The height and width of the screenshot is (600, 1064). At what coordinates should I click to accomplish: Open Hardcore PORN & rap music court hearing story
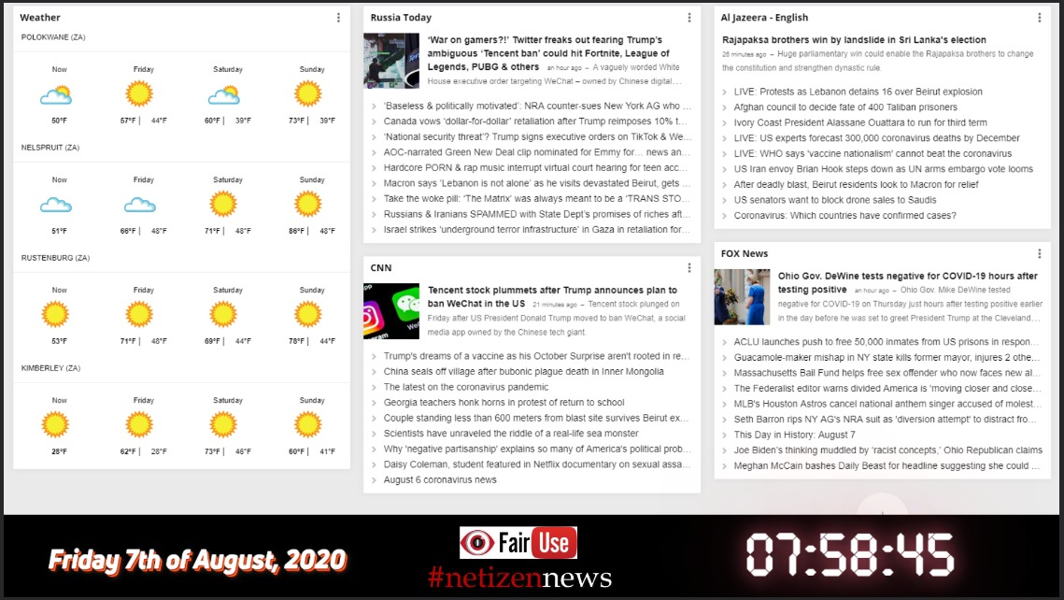pos(535,167)
